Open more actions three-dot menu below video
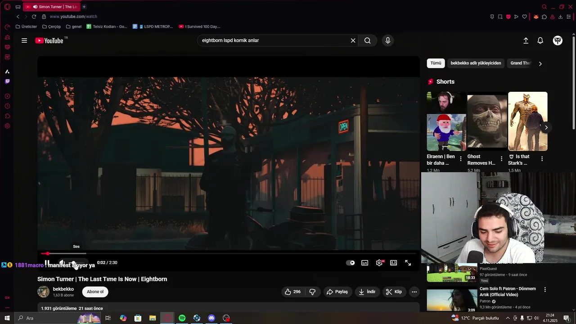This screenshot has height=324, width=576. click(x=414, y=292)
